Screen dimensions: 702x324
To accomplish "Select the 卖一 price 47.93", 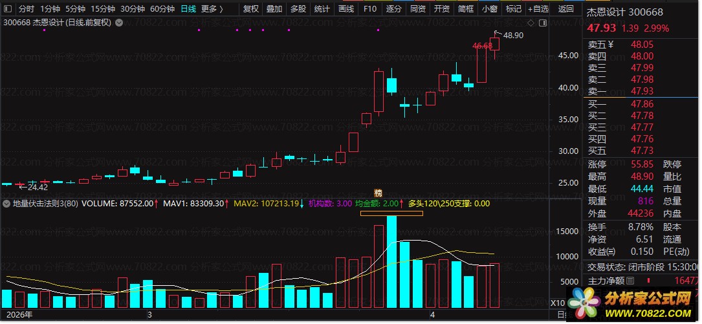I will coord(642,91).
